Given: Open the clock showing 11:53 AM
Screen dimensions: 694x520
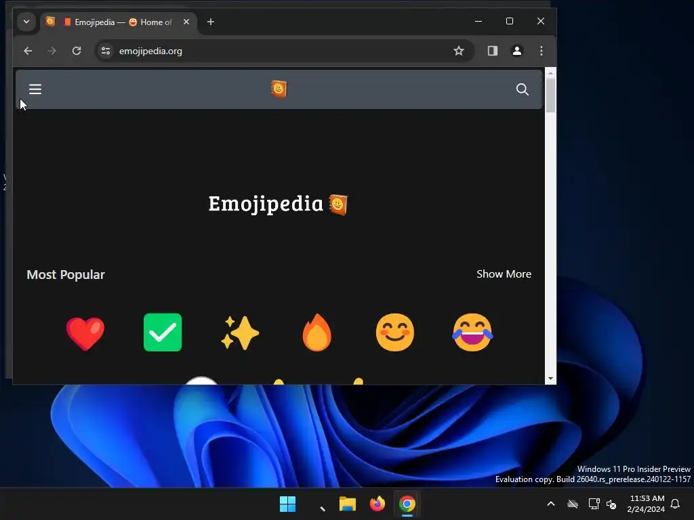Looking at the screenshot, I should [646, 504].
